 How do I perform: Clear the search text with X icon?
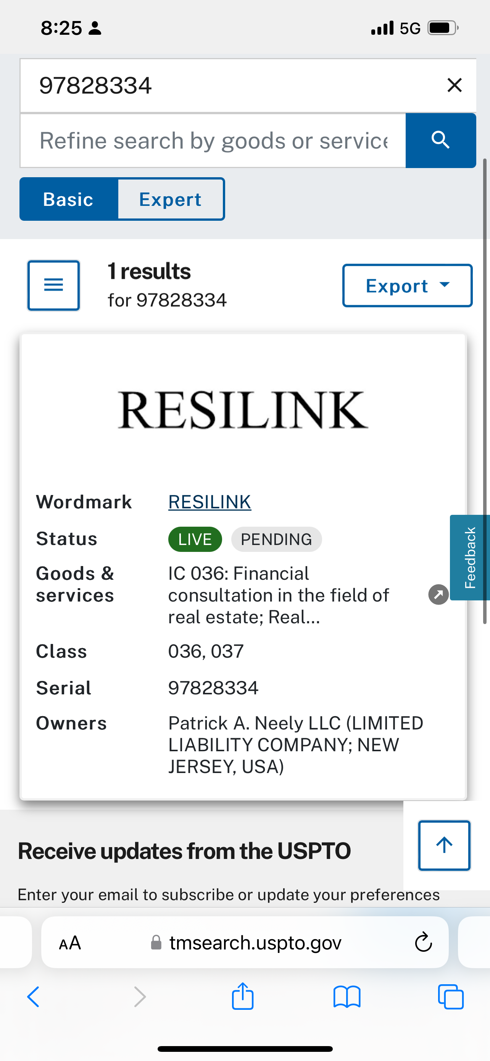point(454,85)
